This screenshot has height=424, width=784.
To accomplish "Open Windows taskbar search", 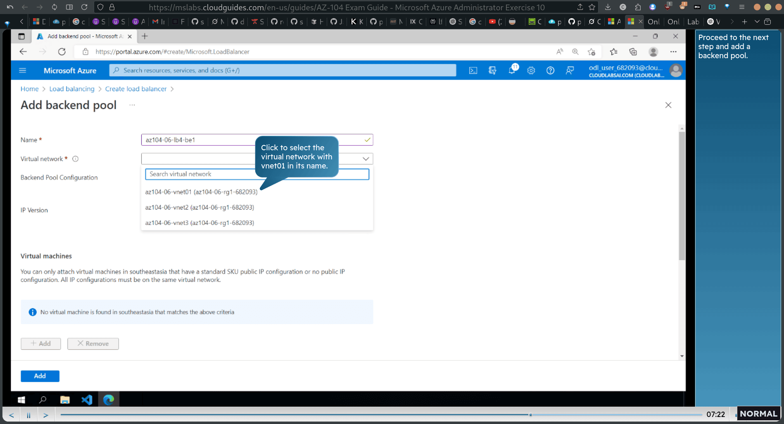I will pos(43,400).
